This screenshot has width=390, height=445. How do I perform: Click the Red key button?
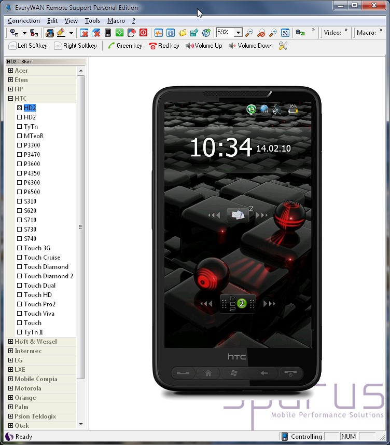pyautogui.click(x=164, y=46)
